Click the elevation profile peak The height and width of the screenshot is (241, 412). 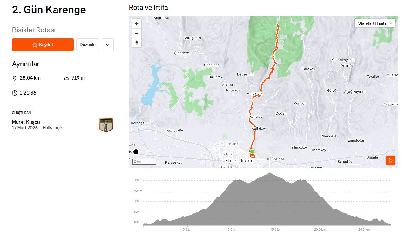coord(270,173)
